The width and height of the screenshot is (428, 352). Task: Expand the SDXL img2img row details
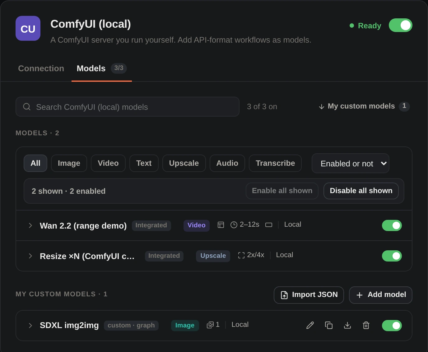click(30, 326)
